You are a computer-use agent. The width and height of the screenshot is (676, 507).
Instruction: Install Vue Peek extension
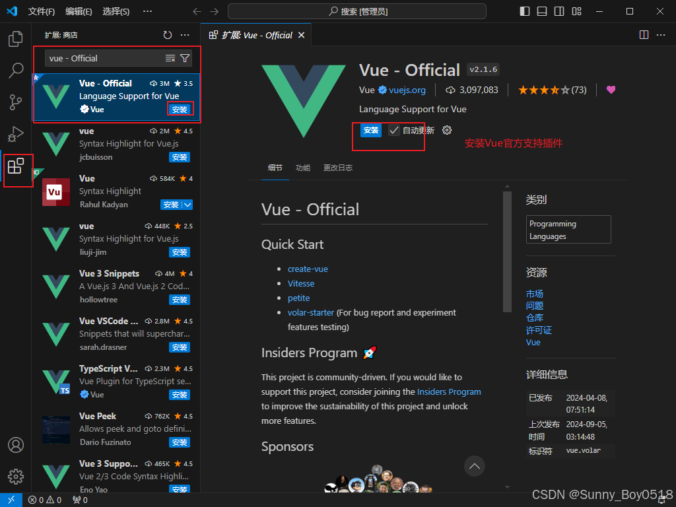point(180,442)
